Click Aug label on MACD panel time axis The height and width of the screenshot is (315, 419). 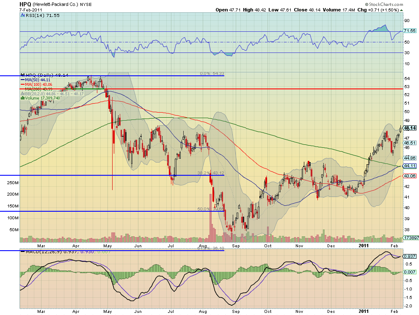coord(203,312)
